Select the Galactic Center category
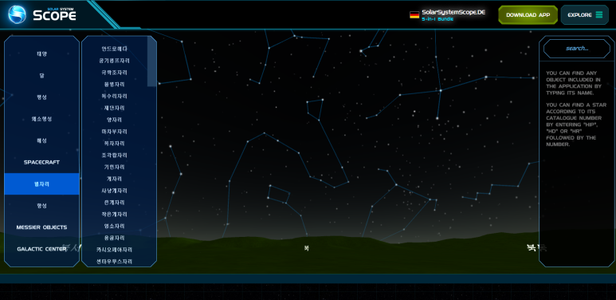 tap(41, 249)
